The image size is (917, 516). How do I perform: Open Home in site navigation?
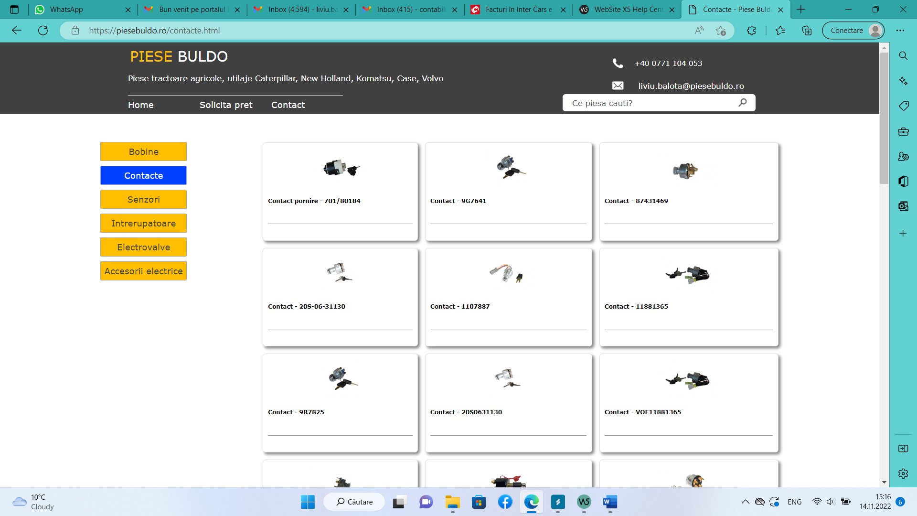coord(140,105)
